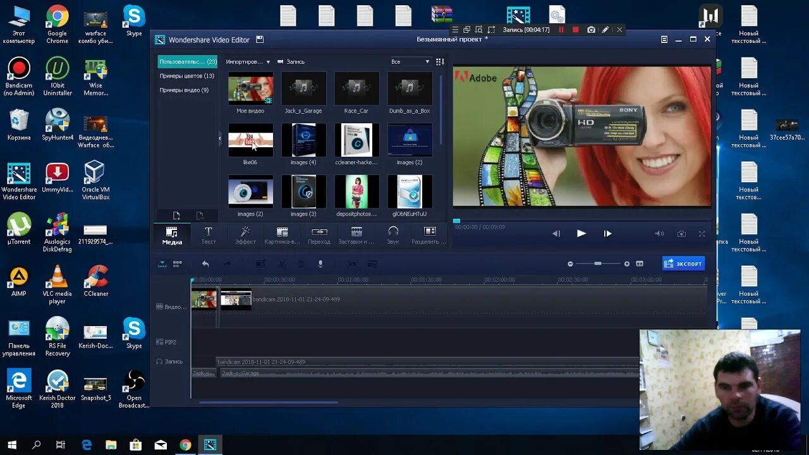Viewport: 809px width, 455px height.
Task: Toggle preview volume mute
Action: [659, 233]
